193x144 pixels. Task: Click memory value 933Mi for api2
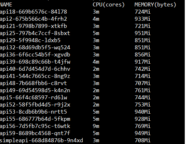[143, 19]
